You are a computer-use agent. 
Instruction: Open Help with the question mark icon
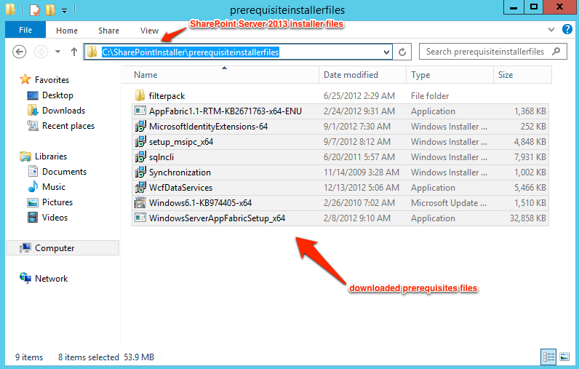click(x=567, y=29)
